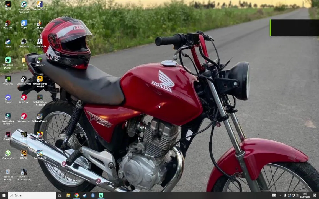Select the Rockstar Games Launcher icon
Image resolution: width=319 pixels, height=199 pixels.
pyautogui.click(x=40, y=82)
